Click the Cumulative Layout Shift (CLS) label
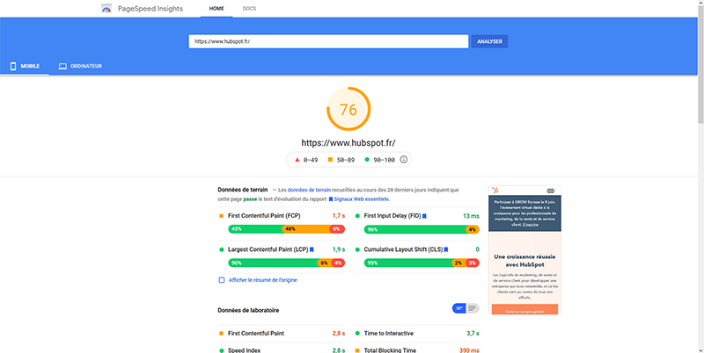704x353 pixels. (x=403, y=249)
